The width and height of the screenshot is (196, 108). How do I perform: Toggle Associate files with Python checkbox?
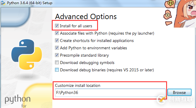point(57,33)
